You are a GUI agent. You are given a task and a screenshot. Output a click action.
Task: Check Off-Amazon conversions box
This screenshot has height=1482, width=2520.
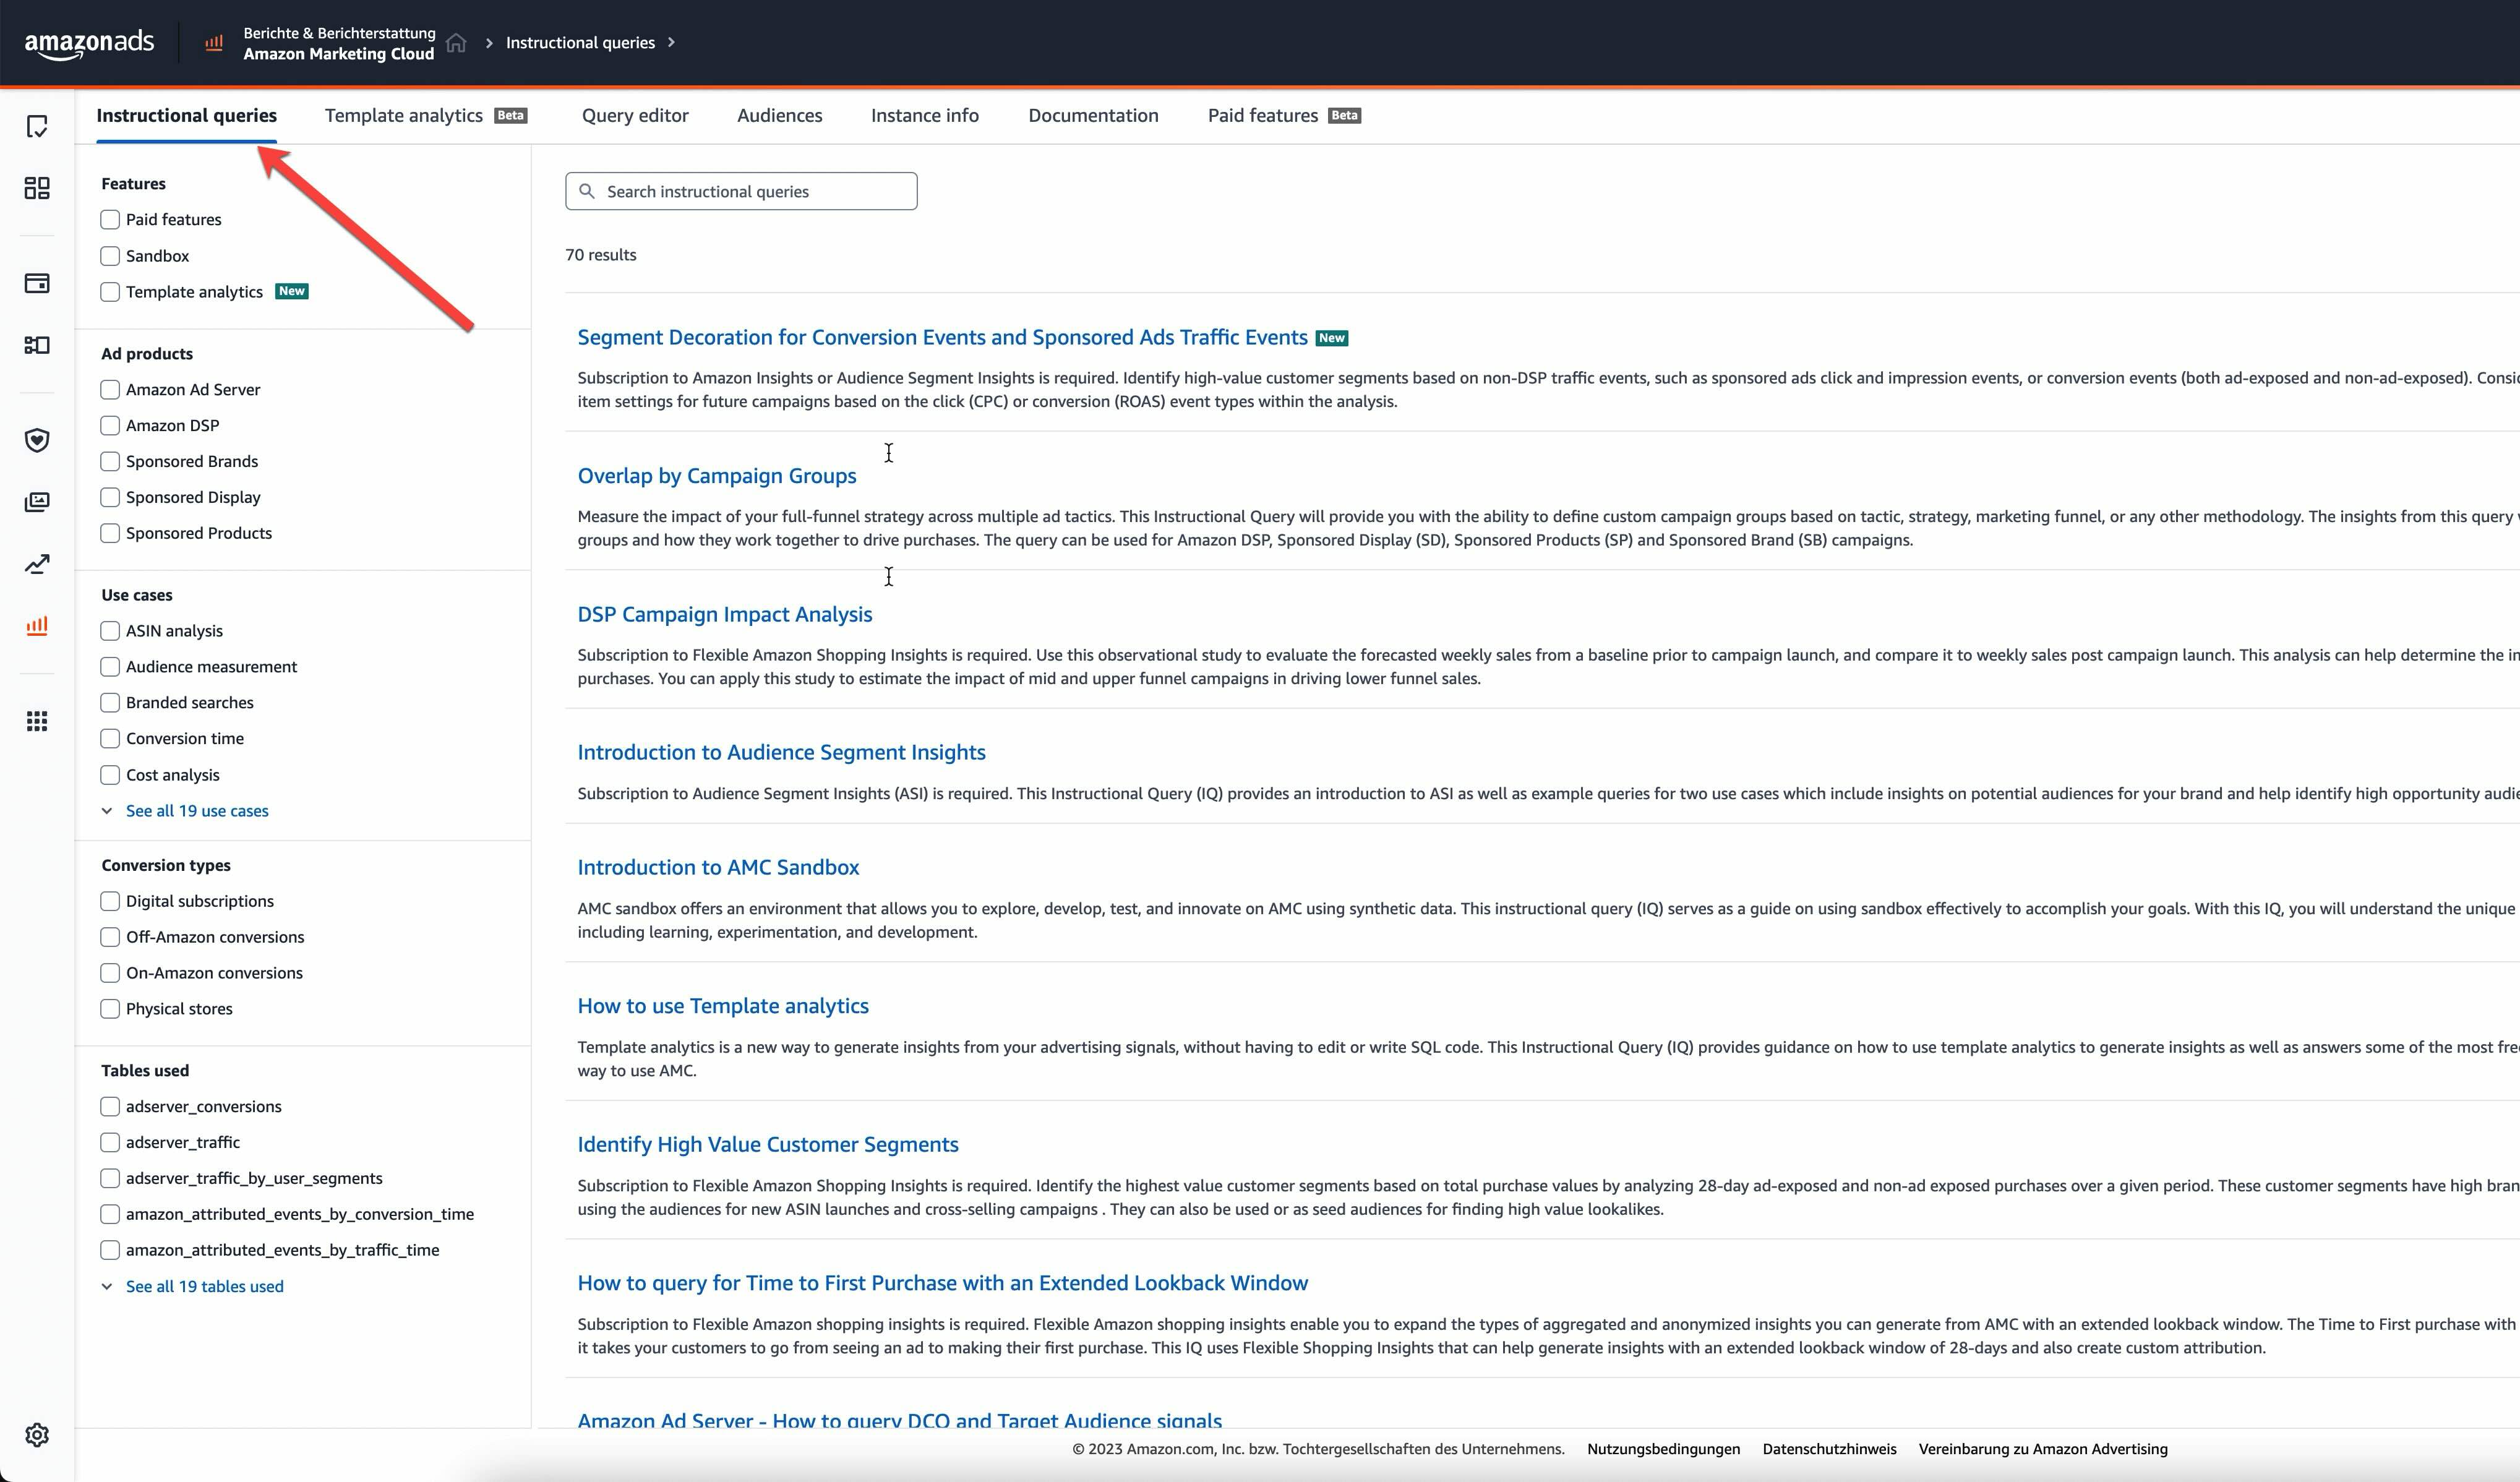(110, 937)
